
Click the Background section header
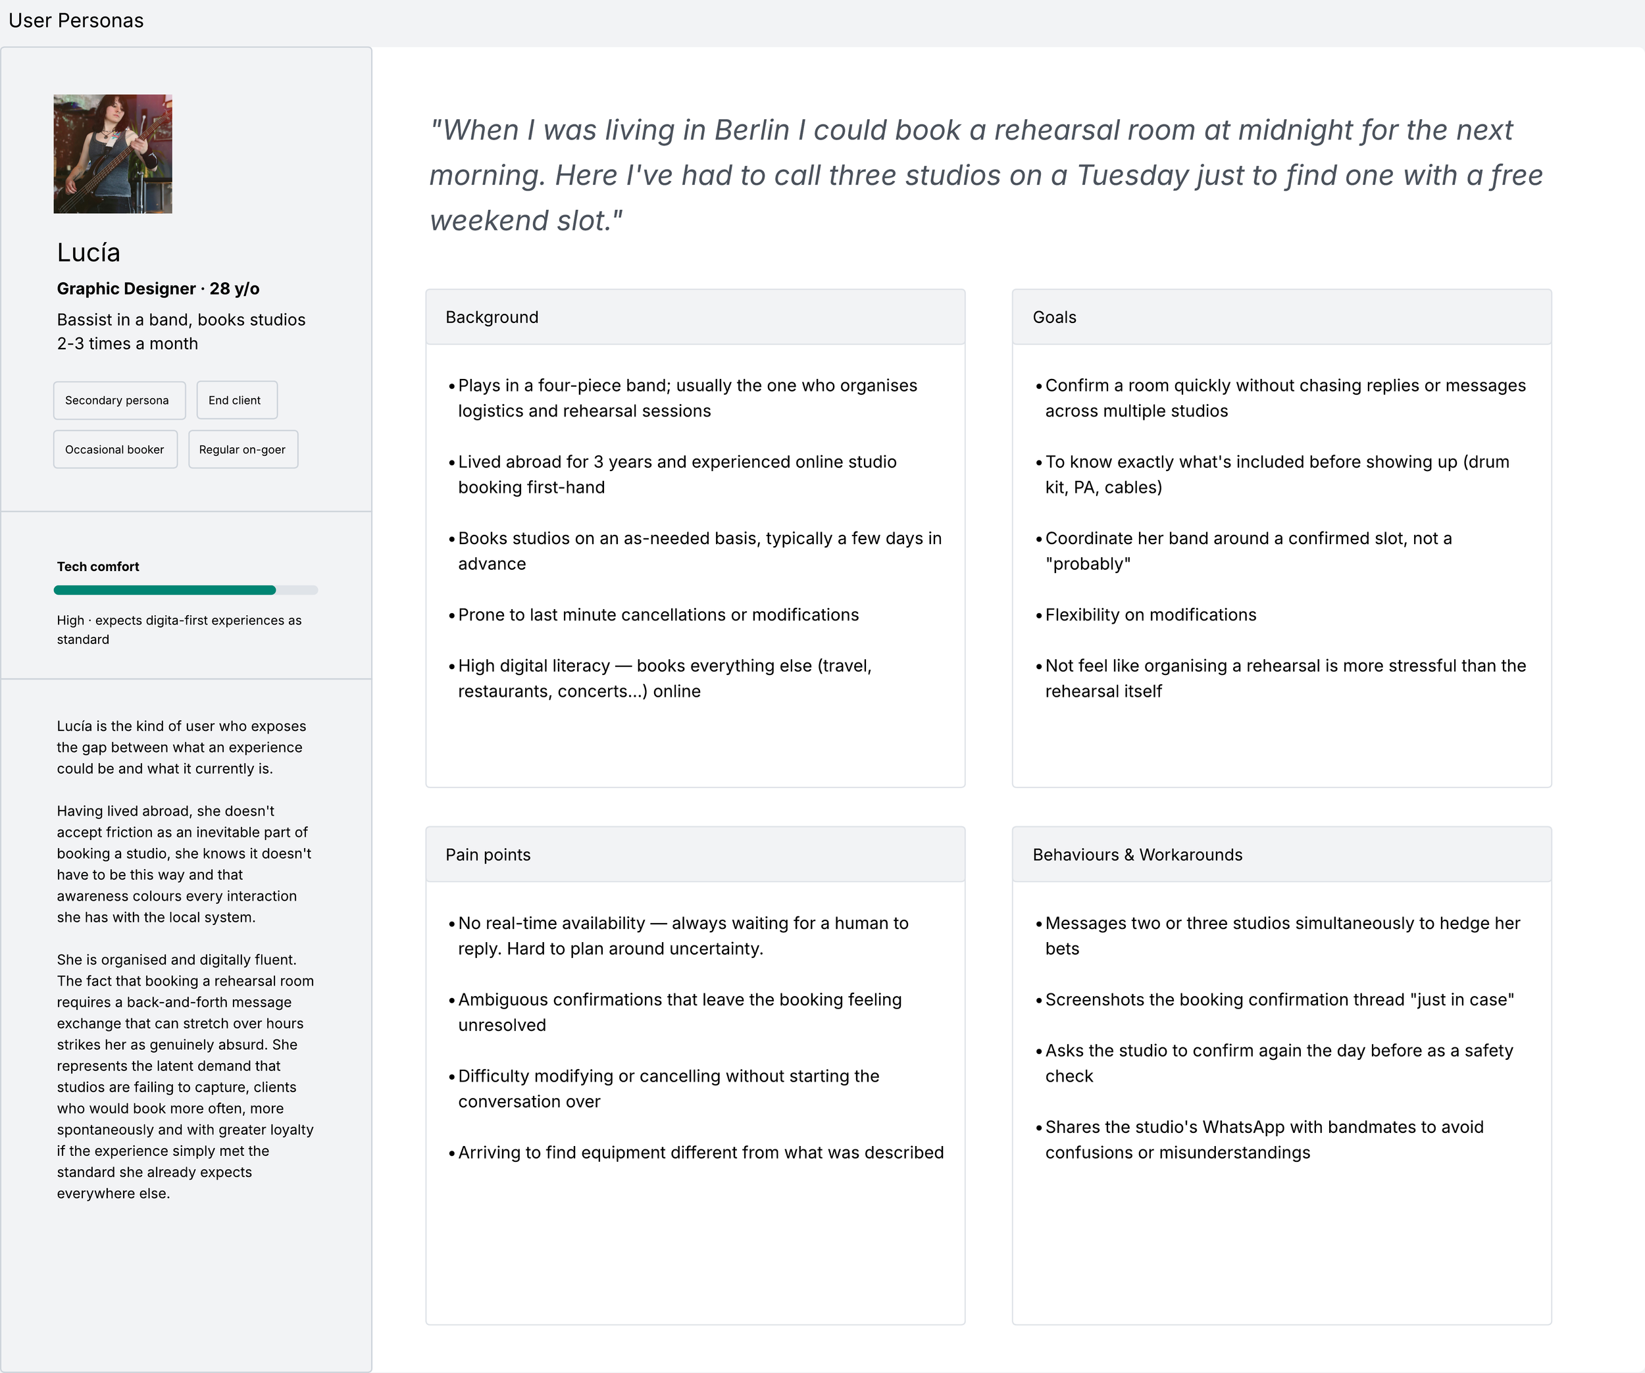click(x=695, y=317)
